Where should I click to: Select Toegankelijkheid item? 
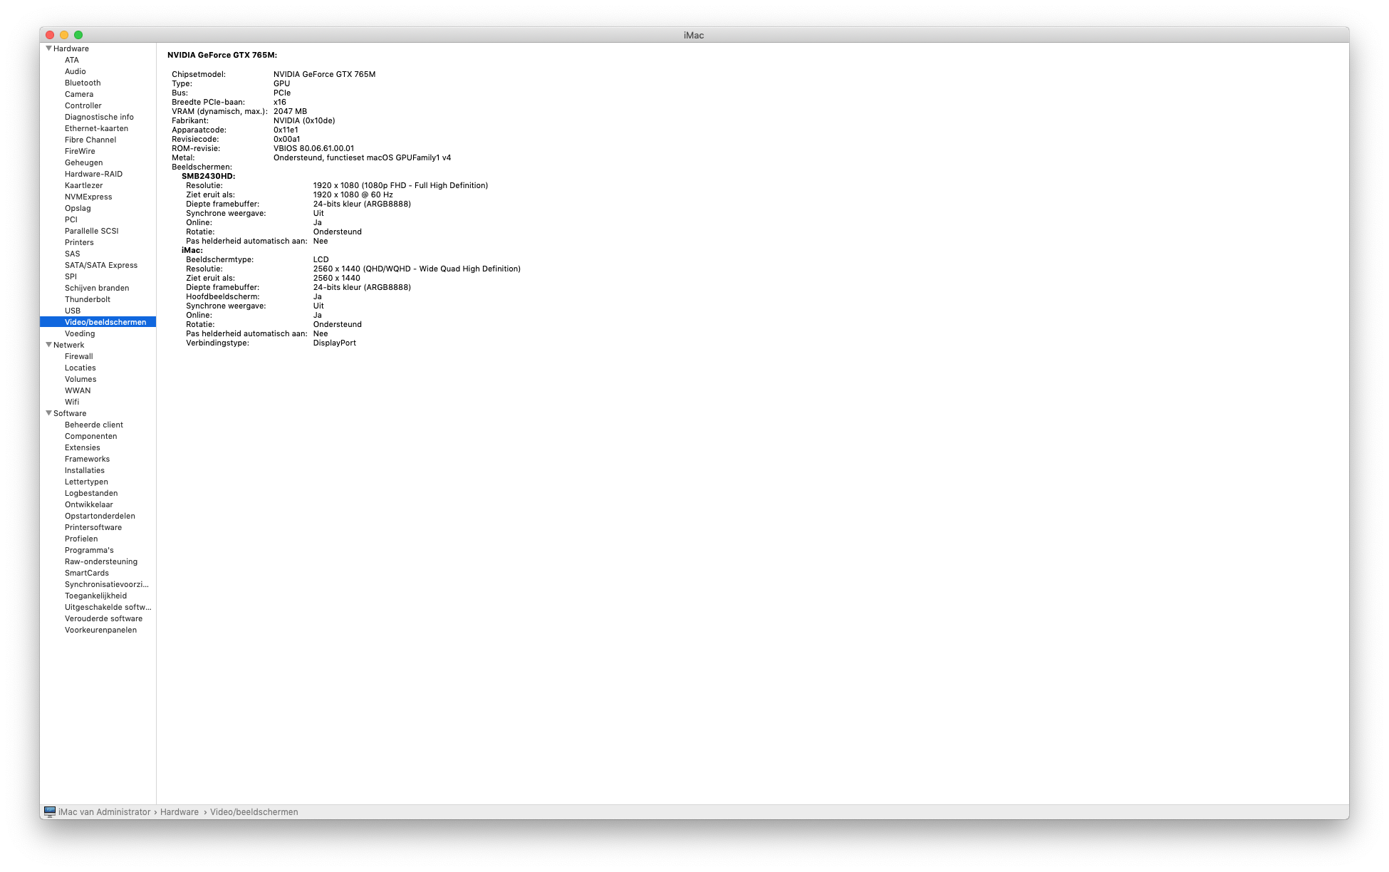coord(95,596)
